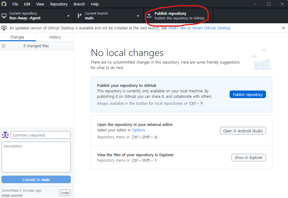Click the View the files in Explorer heading
This screenshot has width=288, height=198.
point(135,155)
